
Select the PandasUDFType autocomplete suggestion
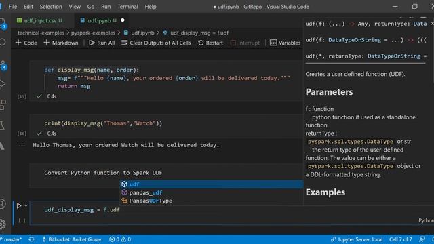212,201
